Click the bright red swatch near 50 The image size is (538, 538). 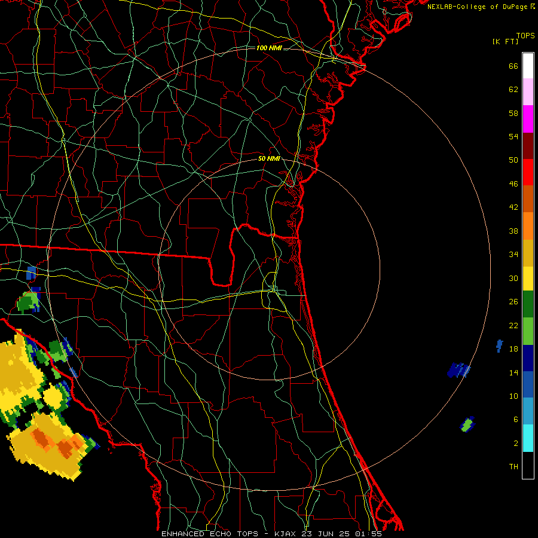(528, 172)
